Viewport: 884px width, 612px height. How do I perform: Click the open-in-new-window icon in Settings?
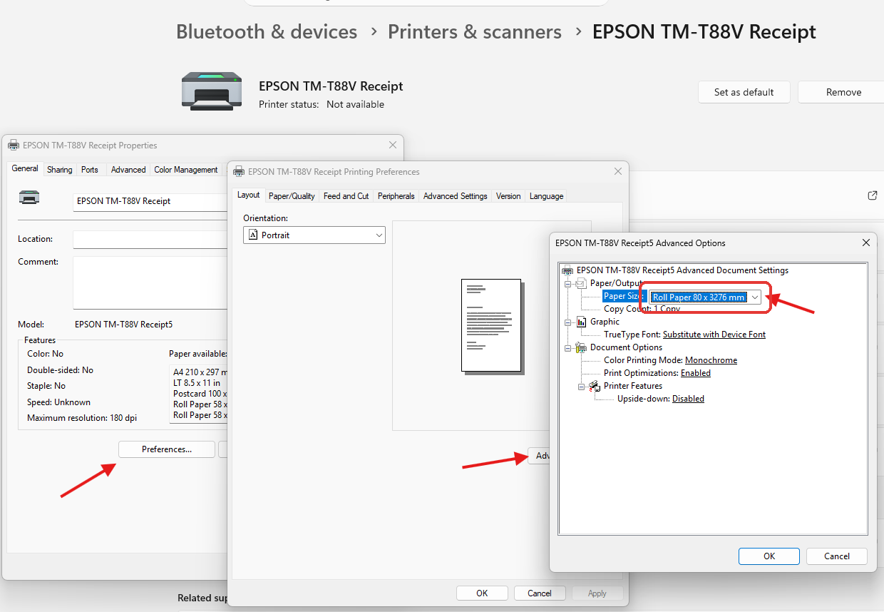click(872, 195)
